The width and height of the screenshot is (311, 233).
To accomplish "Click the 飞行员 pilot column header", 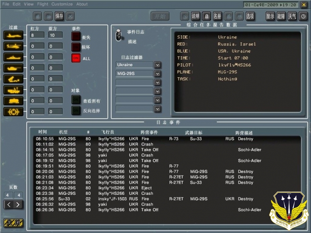I will pyautogui.click(x=108, y=132).
